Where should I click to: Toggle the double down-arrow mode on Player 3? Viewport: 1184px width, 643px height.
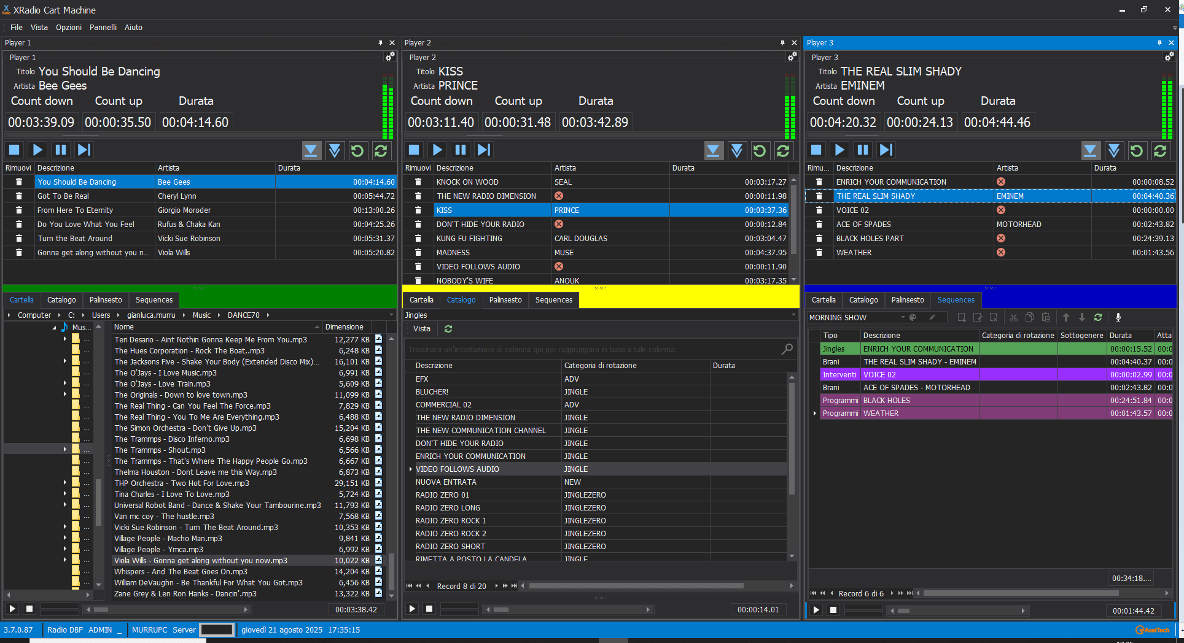click(x=1114, y=150)
